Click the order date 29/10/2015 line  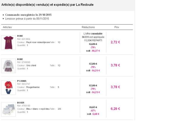tap(28, 15)
